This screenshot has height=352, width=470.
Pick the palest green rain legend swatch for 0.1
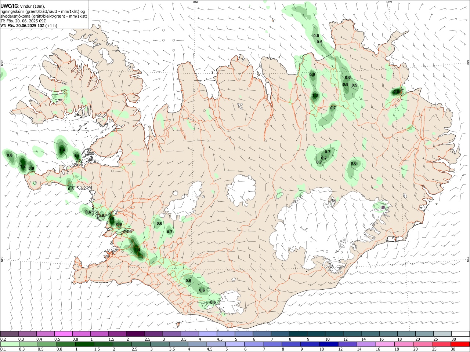click(x=10, y=344)
